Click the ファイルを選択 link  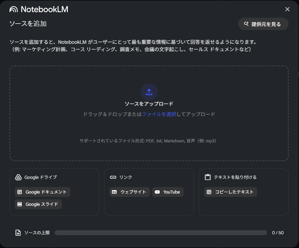[x=159, y=114]
